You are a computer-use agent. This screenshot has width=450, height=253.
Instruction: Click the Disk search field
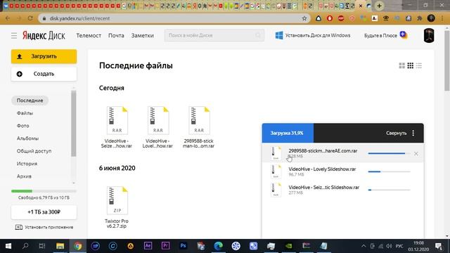(x=214, y=35)
